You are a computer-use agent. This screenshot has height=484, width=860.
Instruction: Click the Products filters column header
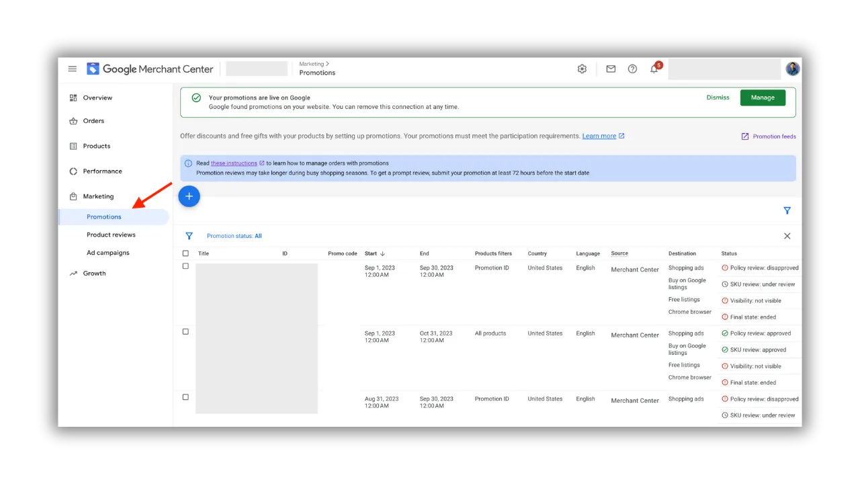pos(493,253)
